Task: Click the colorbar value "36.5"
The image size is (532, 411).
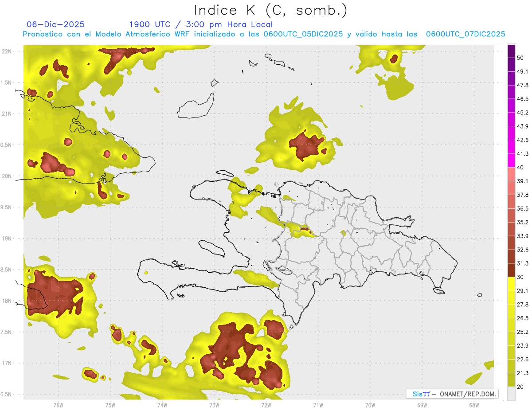Action: coord(523,208)
